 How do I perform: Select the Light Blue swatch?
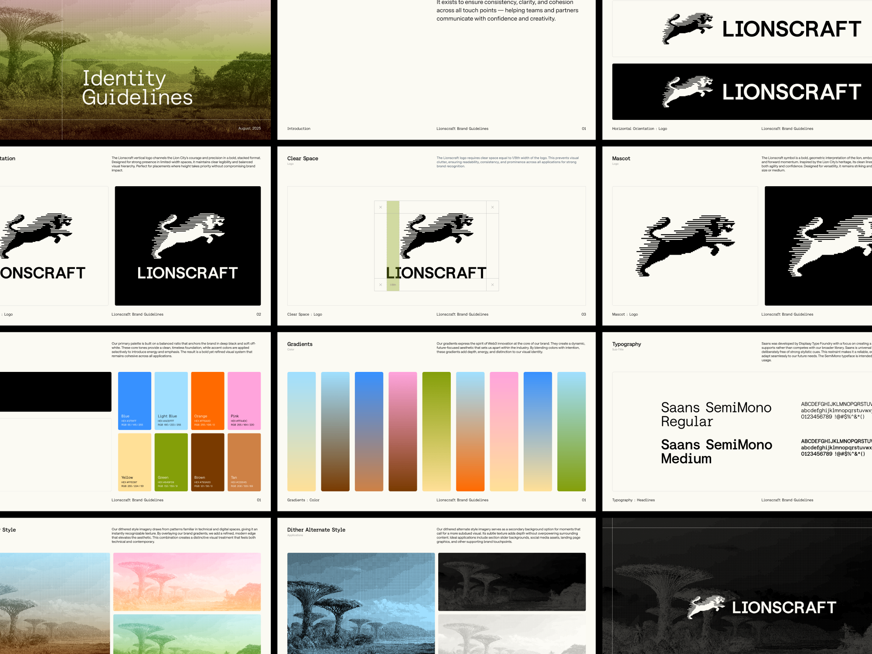coord(171,400)
